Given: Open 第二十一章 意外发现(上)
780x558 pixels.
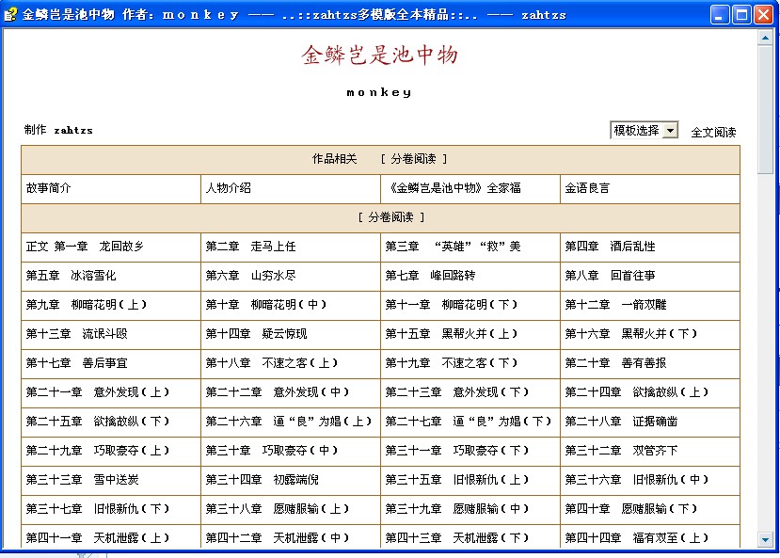Looking at the screenshot, I should 98,391.
